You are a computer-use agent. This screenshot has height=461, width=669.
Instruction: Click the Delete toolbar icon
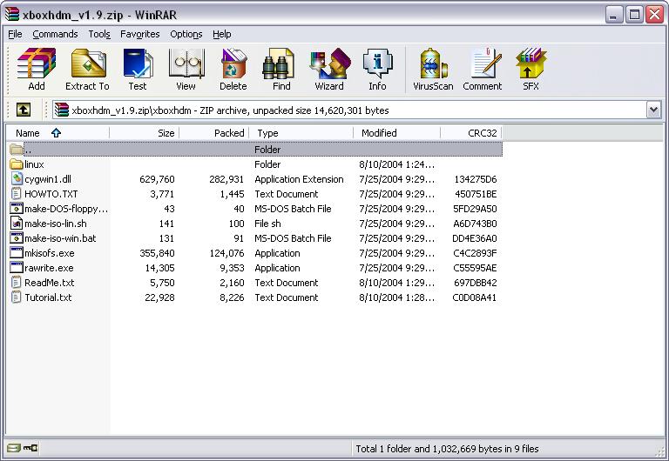233,70
